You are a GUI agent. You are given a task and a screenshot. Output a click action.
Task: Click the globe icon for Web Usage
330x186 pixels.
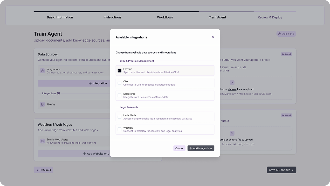(x=42, y=141)
